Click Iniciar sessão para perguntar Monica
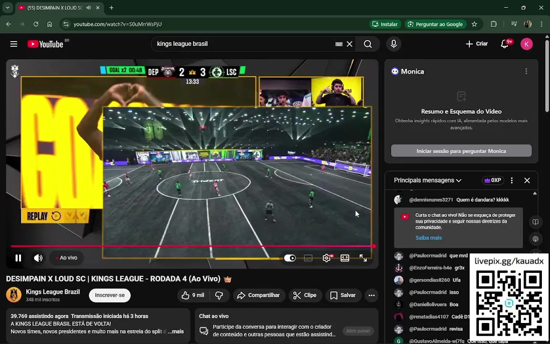The height and width of the screenshot is (344, 550). pyautogui.click(x=461, y=151)
